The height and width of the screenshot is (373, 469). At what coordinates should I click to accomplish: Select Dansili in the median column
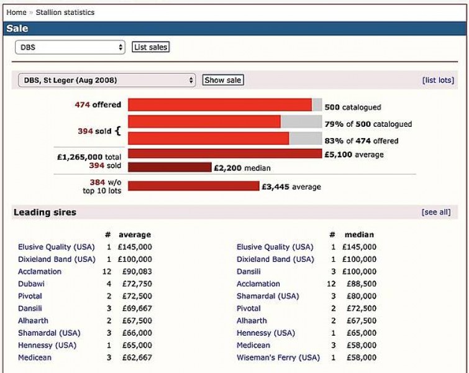[248, 272]
